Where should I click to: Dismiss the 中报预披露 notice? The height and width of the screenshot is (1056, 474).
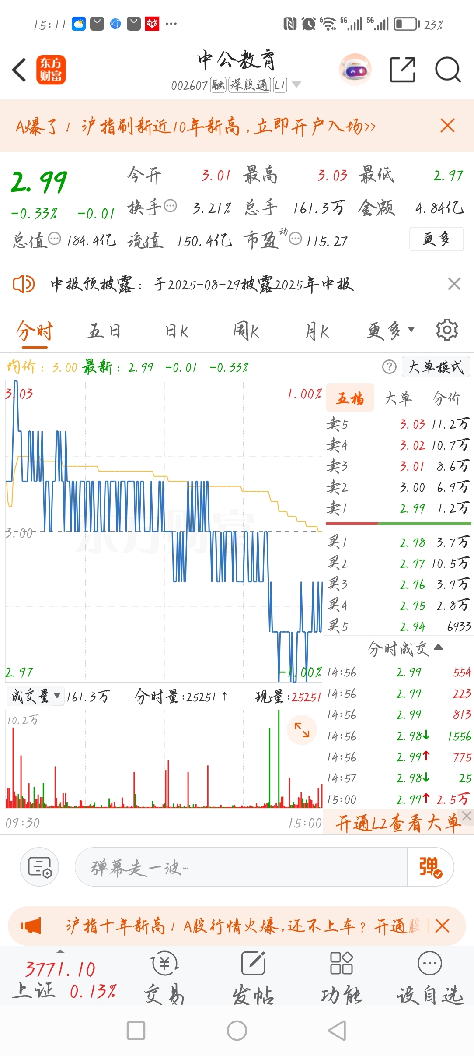point(454,284)
